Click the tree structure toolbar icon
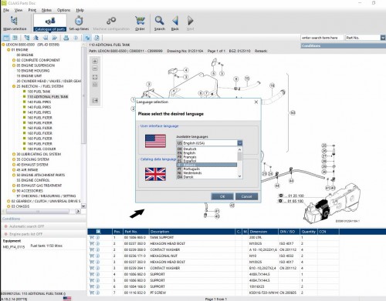The image size is (386, 301). coord(26,38)
